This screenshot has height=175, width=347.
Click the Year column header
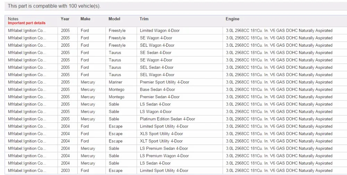65,19
